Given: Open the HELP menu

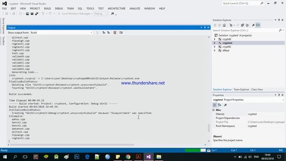Looking at the screenshot, I should point(162,8).
